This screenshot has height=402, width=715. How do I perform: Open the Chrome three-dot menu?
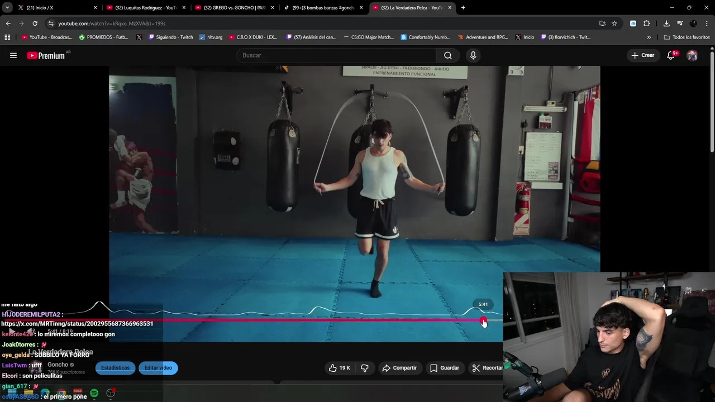[x=706, y=23]
